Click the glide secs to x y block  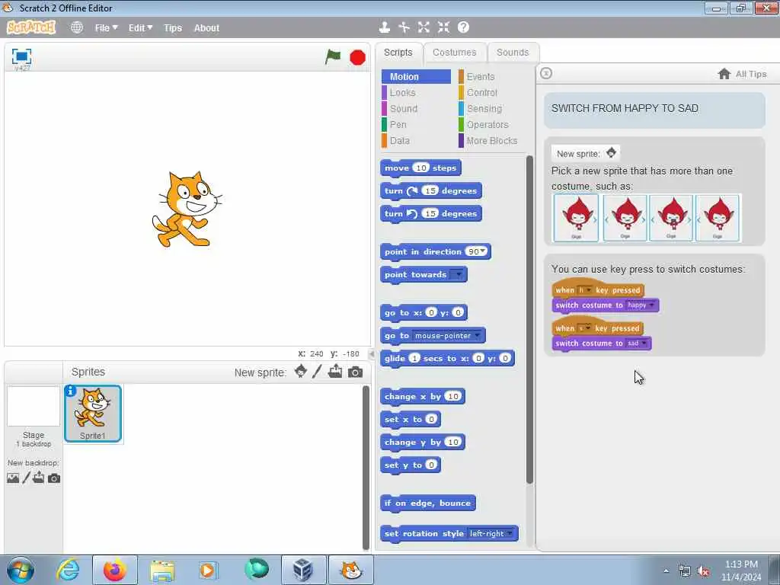coord(447,359)
